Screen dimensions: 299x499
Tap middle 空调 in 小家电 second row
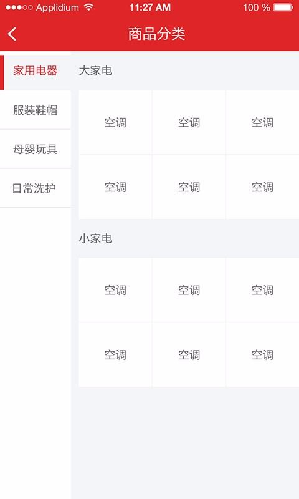click(189, 355)
